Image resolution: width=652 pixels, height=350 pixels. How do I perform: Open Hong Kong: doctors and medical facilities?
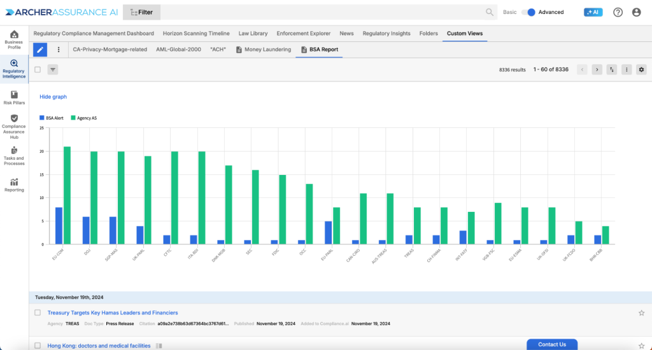coord(99,346)
